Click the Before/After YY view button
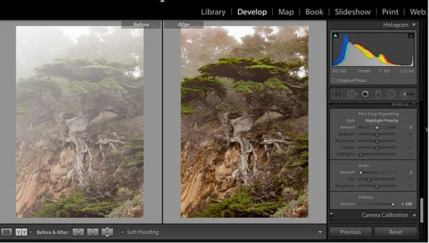Image resolution: width=429 pixels, height=243 pixels. pyautogui.click(x=21, y=232)
